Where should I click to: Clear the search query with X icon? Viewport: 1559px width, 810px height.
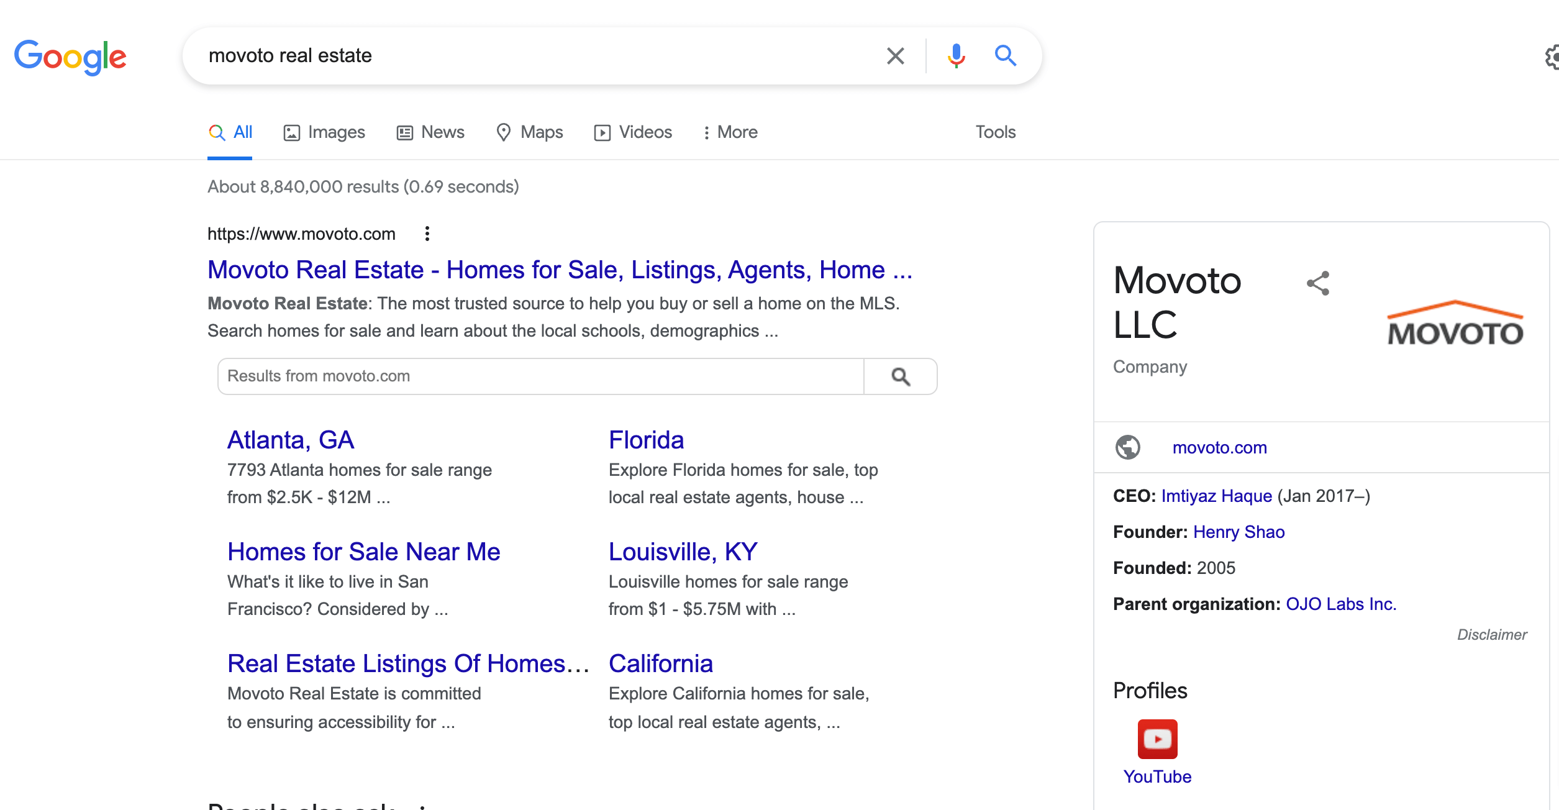(895, 56)
